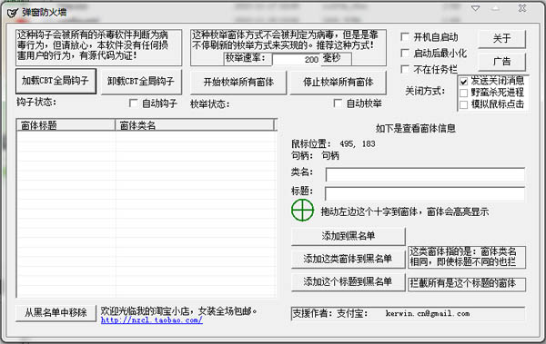Click the 广告 button

[501, 62]
